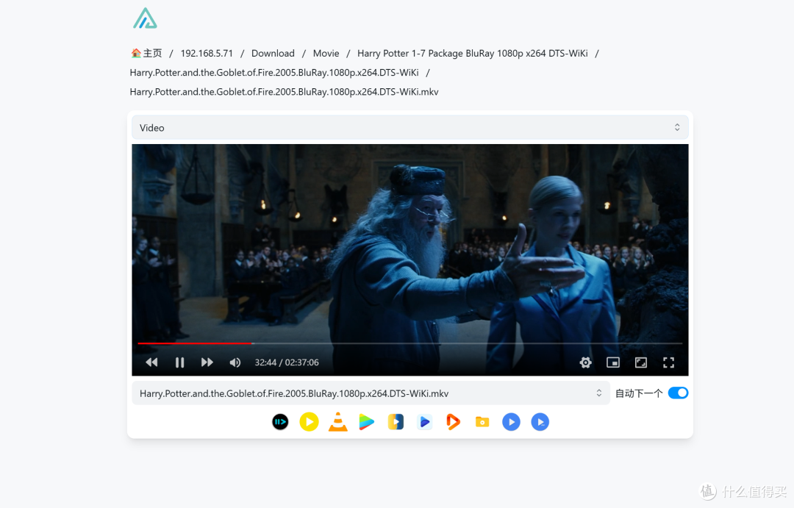
Task: Open the video file selection dropdown
Action: [x=371, y=393]
